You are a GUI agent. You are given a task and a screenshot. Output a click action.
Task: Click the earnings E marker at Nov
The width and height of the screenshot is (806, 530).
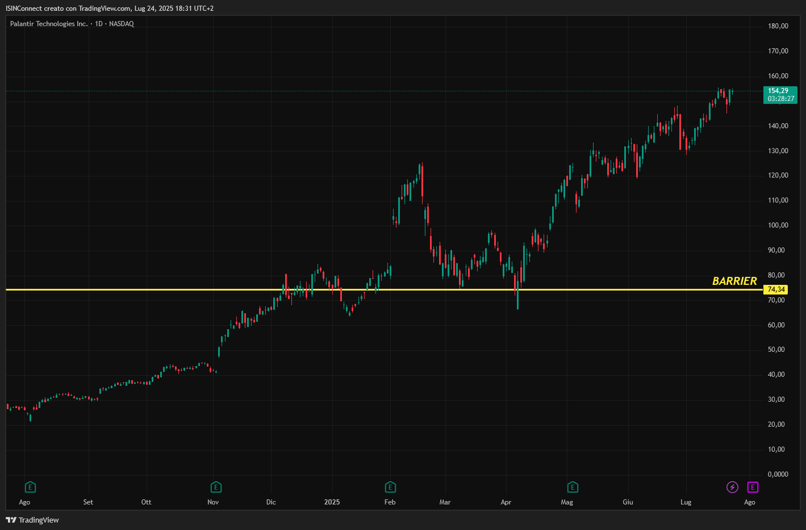pos(216,487)
